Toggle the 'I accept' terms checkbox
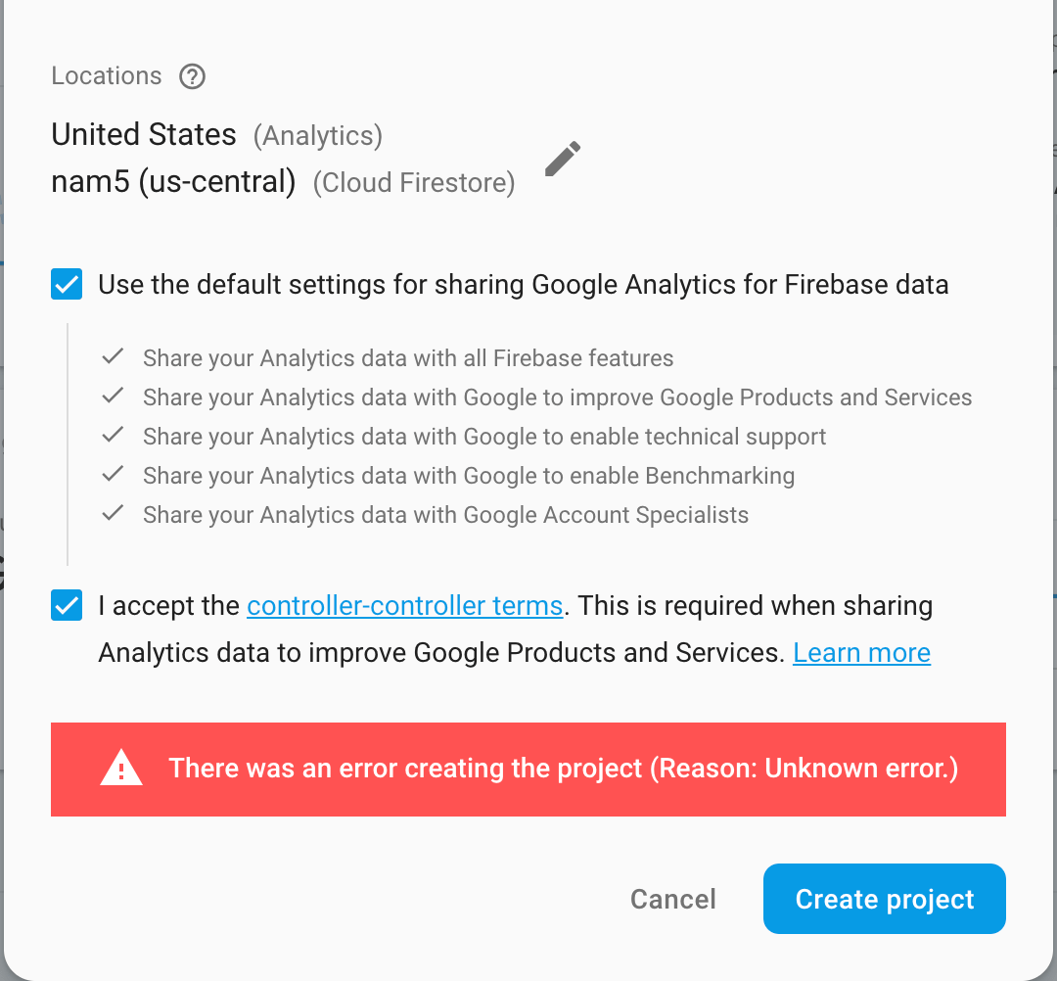Image resolution: width=1057 pixels, height=981 pixels. [67, 606]
